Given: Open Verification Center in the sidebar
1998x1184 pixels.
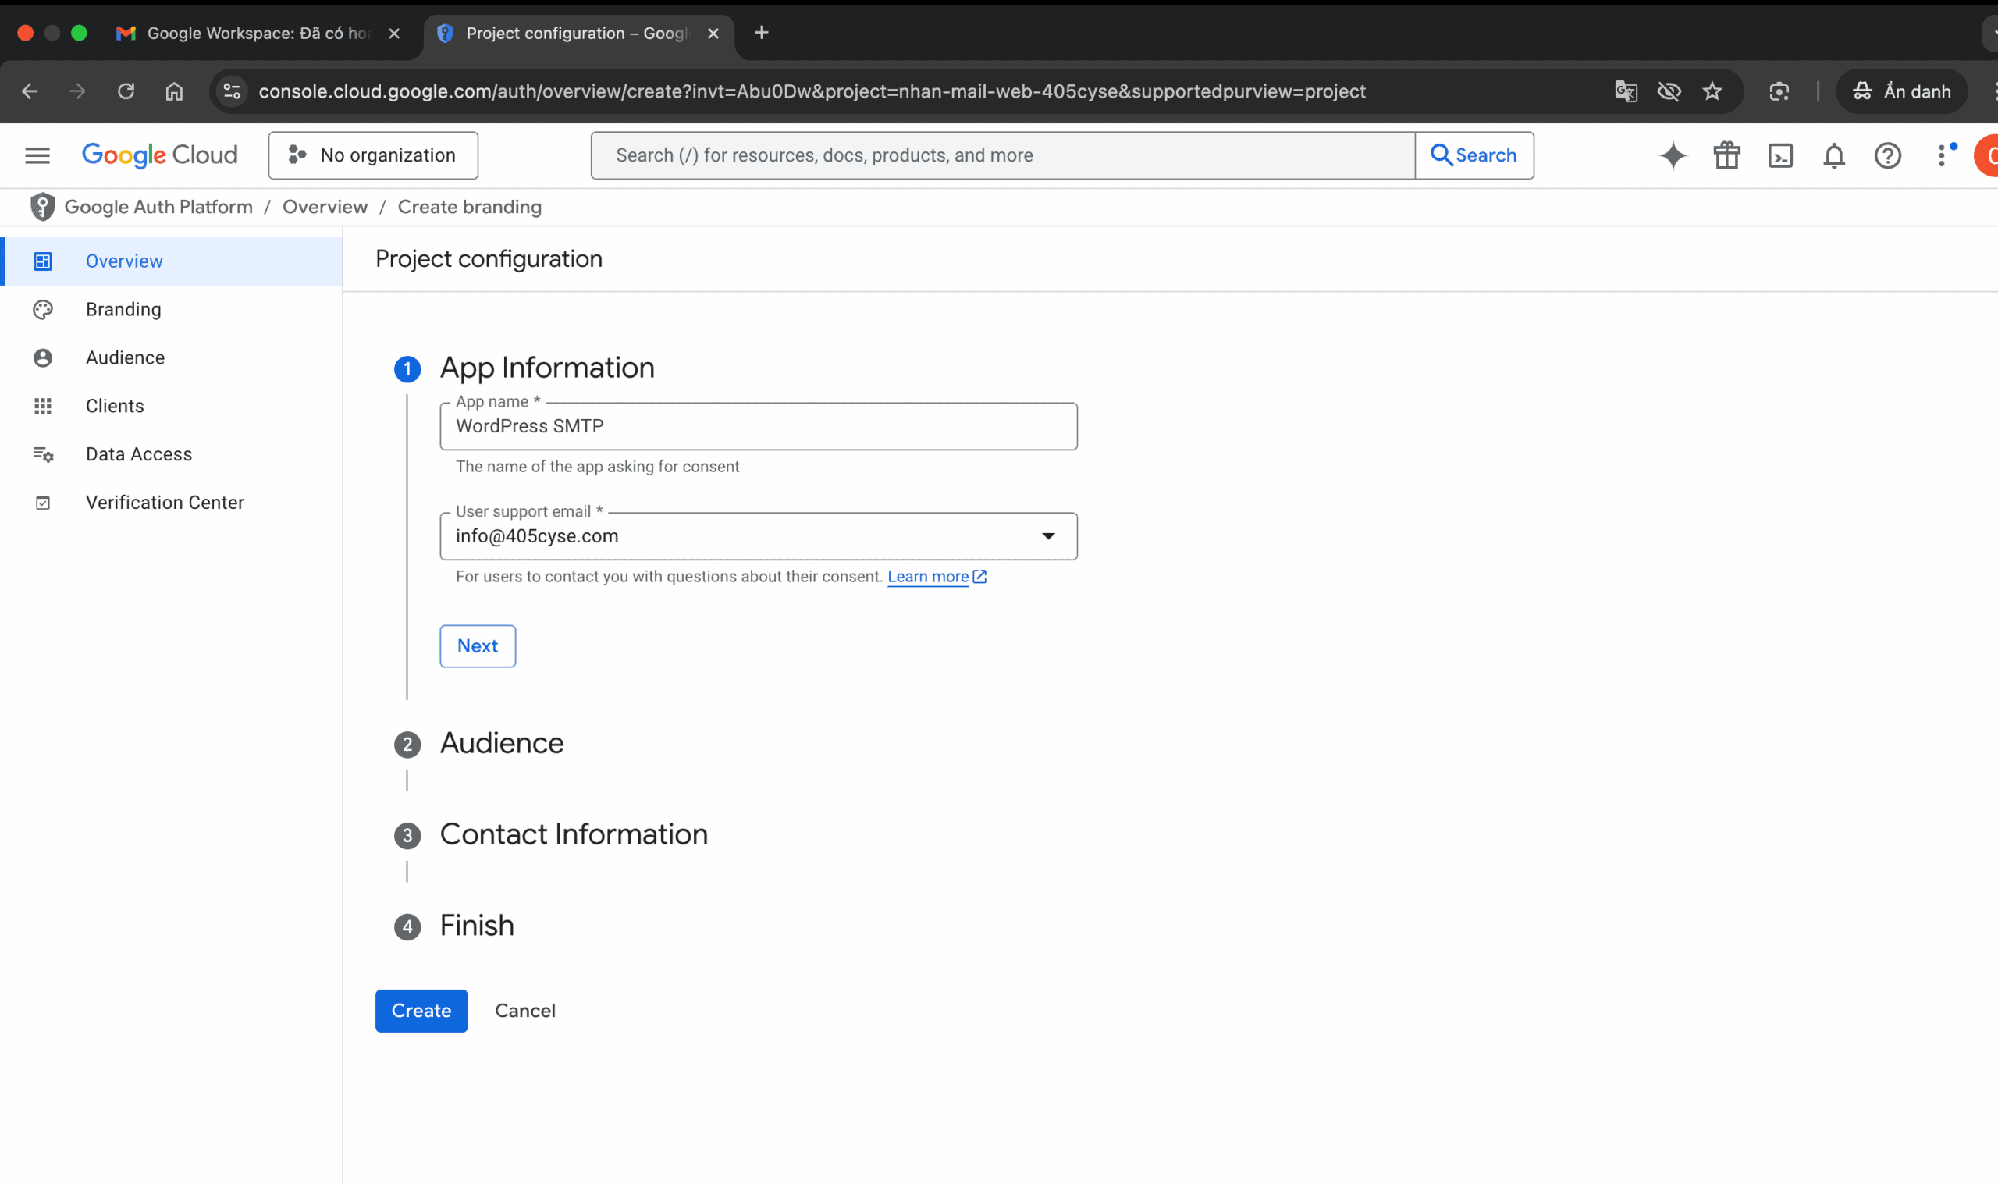Looking at the screenshot, I should point(172,503).
